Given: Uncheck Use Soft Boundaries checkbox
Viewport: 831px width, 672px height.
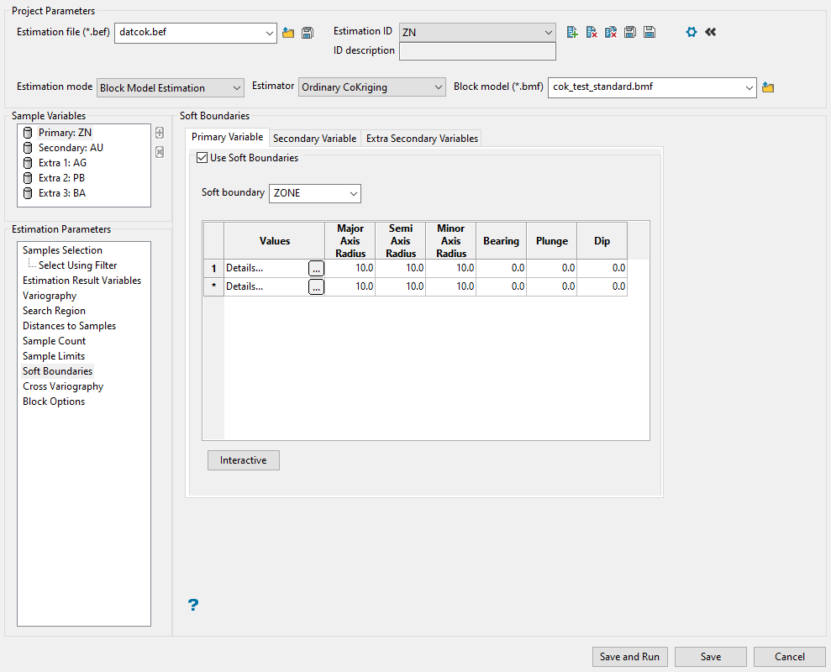Looking at the screenshot, I should click(x=202, y=158).
